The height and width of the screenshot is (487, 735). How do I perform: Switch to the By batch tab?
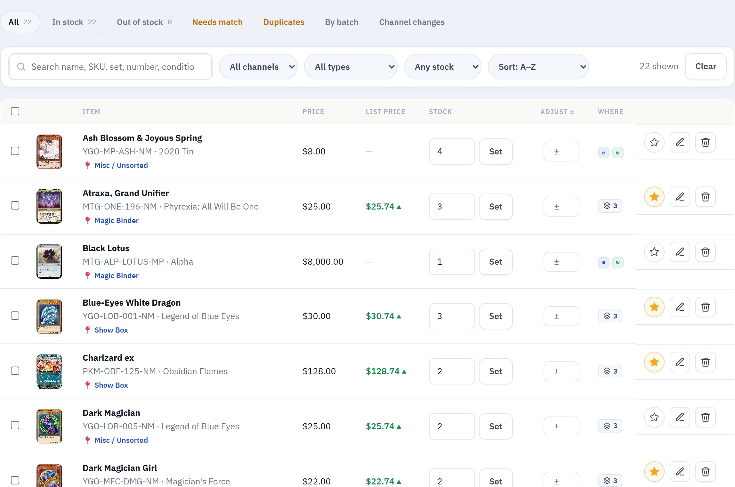(x=342, y=22)
